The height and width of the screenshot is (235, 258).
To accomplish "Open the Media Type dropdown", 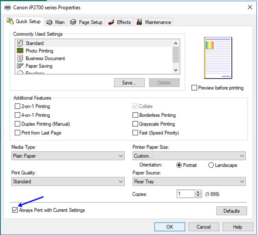I will pyautogui.click(x=68, y=156).
